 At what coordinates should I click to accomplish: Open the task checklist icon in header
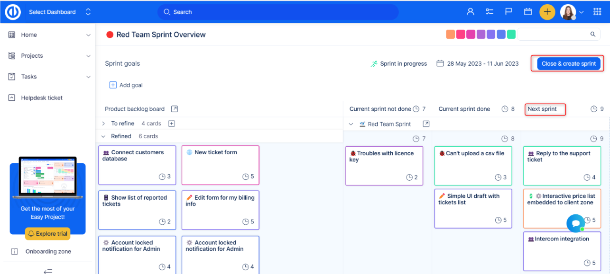tap(490, 12)
